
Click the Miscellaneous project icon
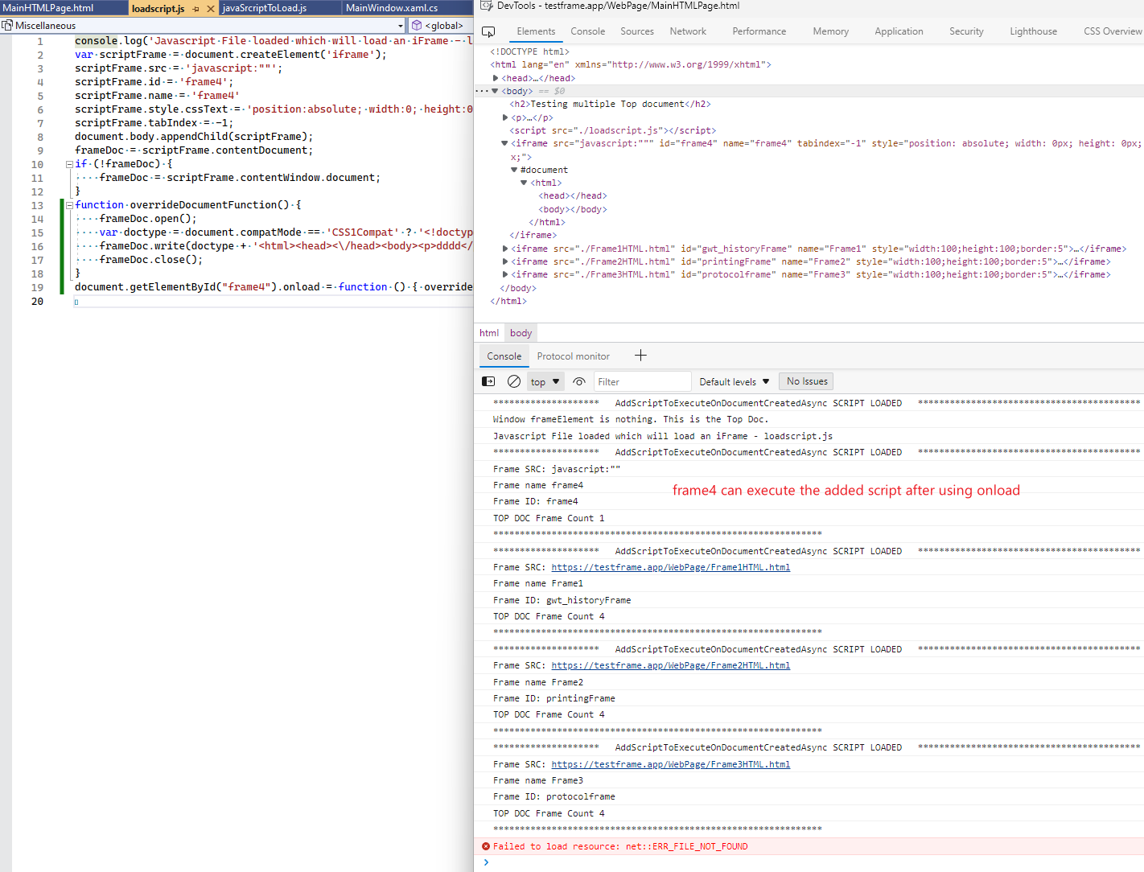6,25
